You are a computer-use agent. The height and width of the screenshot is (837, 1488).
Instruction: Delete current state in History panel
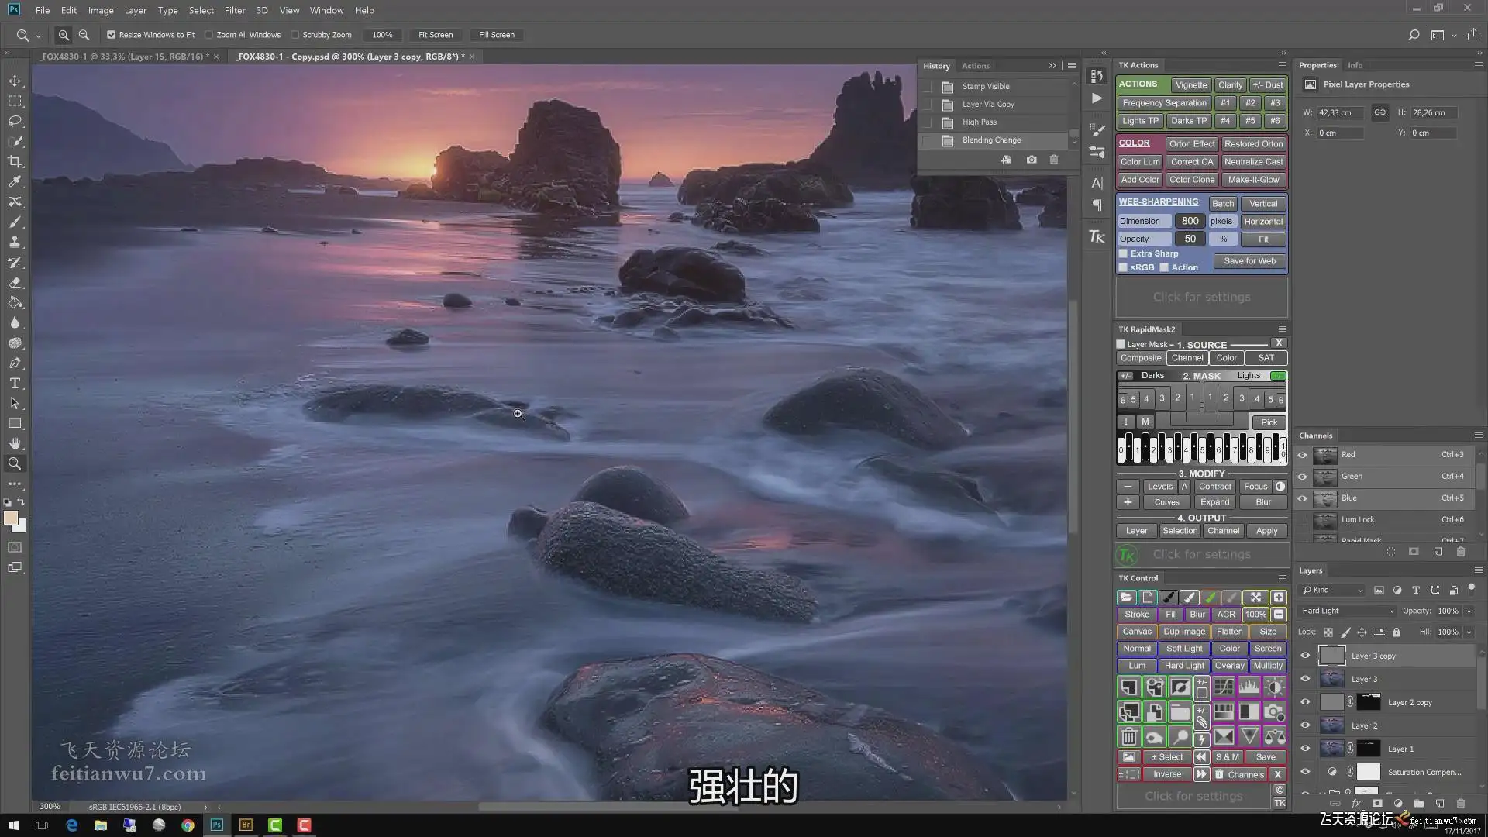(1053, 160)
